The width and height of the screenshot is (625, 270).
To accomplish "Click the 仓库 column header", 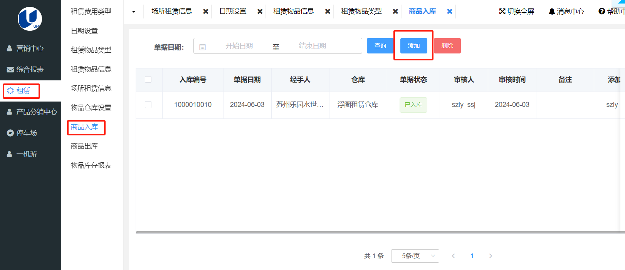I will 358,80.
